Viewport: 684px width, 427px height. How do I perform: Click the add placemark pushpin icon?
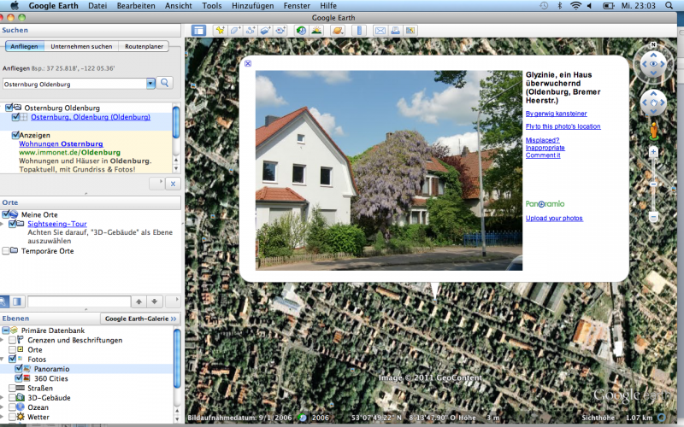220,31
